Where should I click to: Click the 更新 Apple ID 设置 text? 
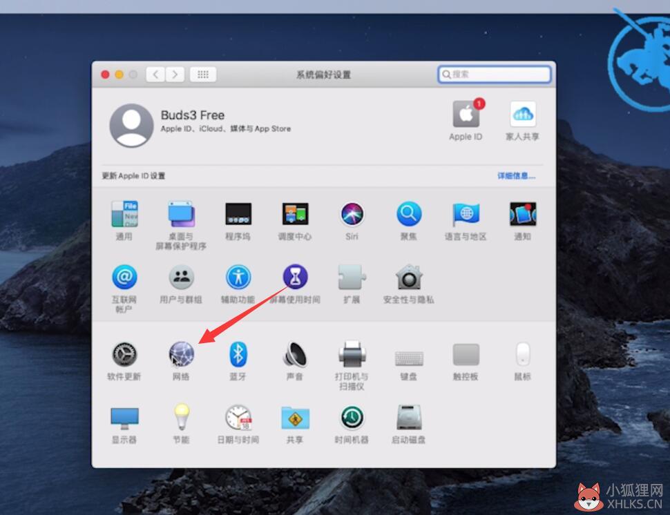[133, 175]
